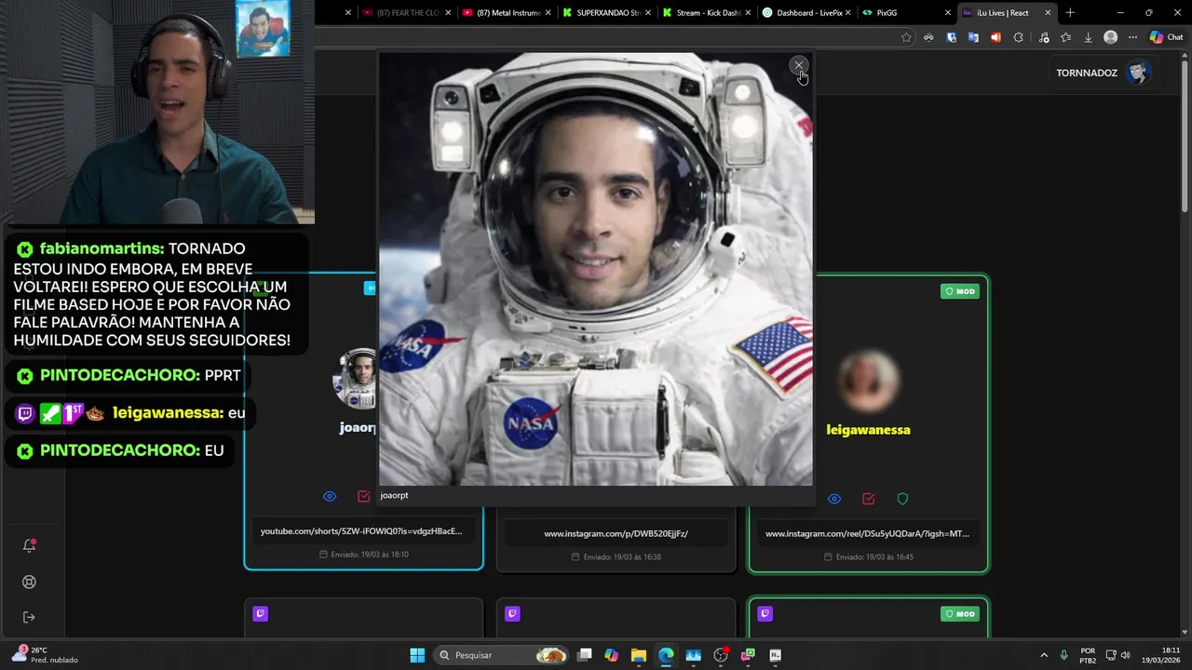Click the leigawanessa username on card
The height and width of the screenshot is (670, 1192).
pyautogui.click(x=868, y=430)
